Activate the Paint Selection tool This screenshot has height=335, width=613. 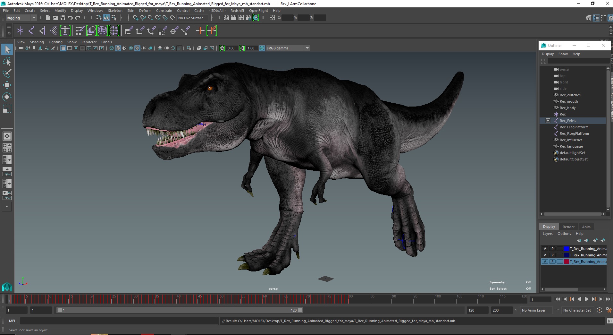(x=7, y=73)
